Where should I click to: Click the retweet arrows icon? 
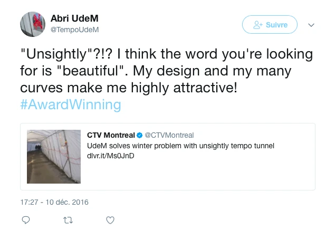[x=68, y=220]
